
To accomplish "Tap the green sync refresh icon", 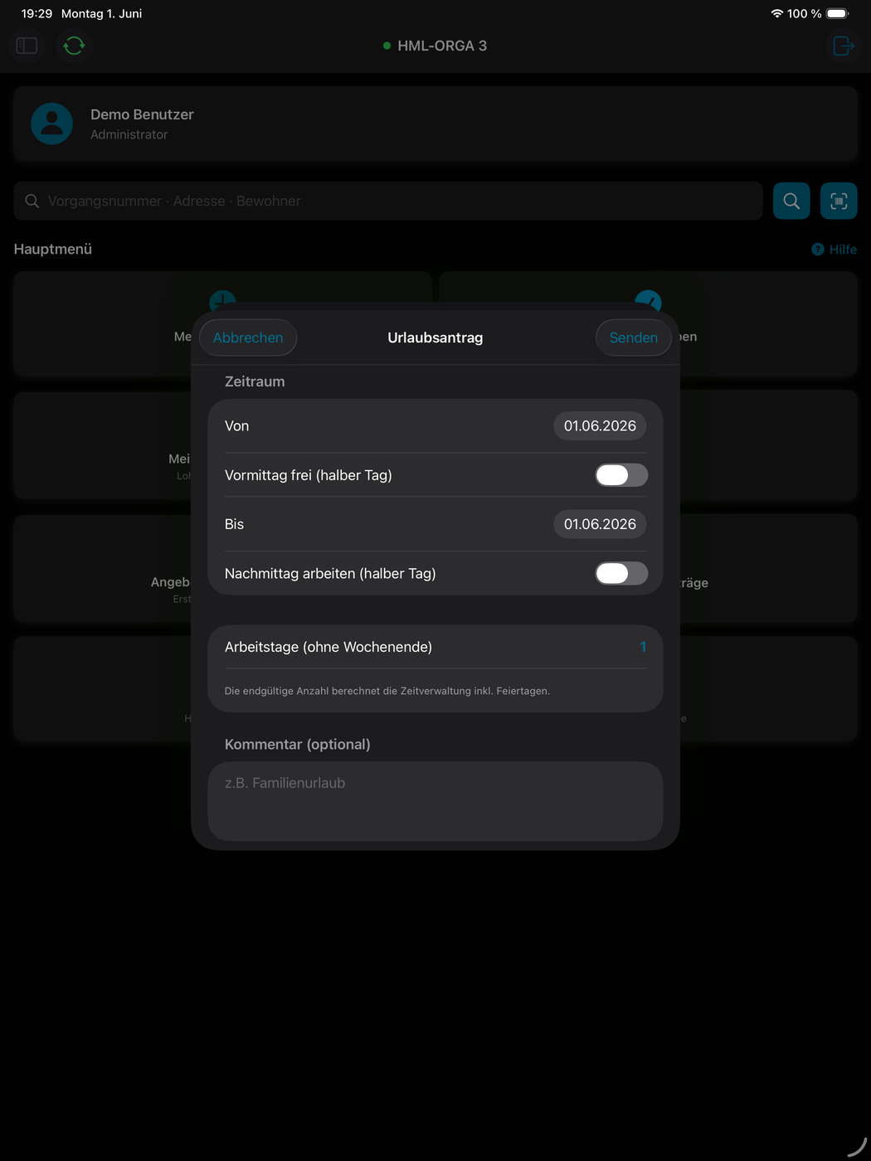I will (x=74, y=46).
